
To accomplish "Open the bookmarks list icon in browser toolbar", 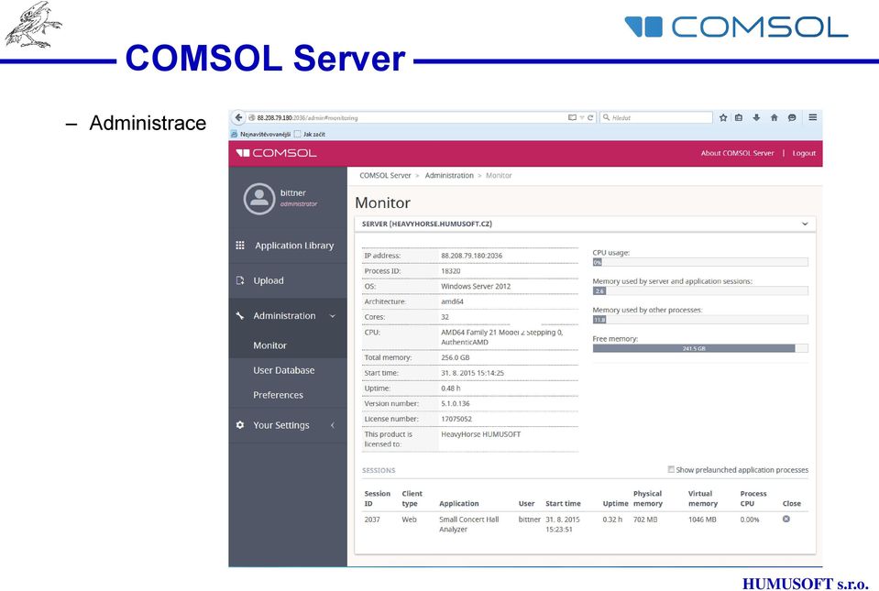I will click(x=739, y=117).
